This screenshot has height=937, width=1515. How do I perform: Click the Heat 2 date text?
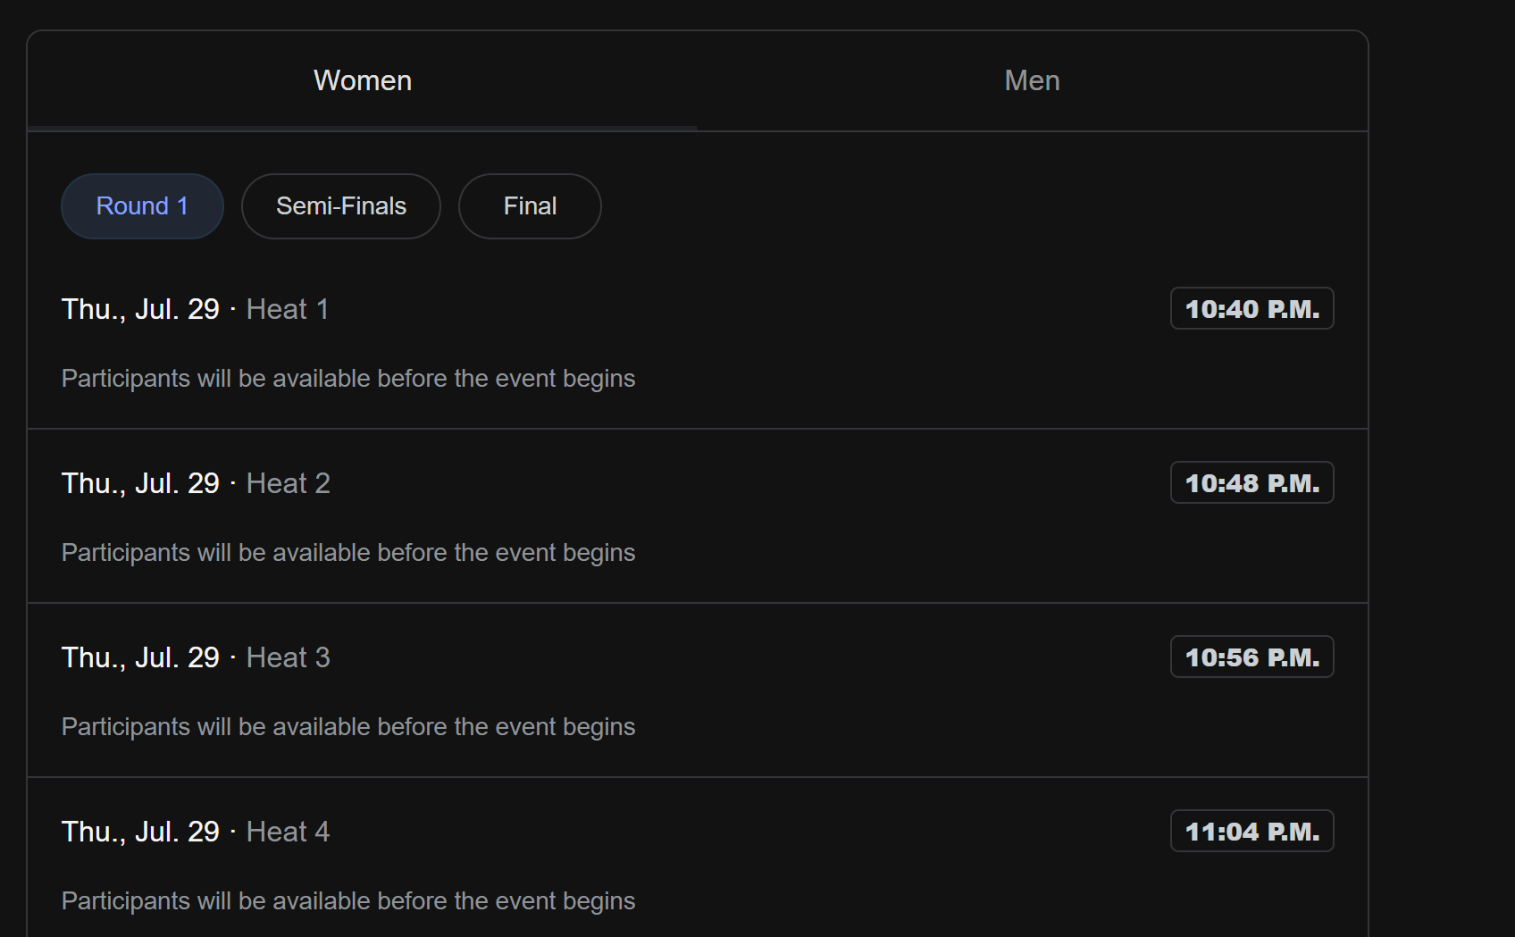(140, 483)
